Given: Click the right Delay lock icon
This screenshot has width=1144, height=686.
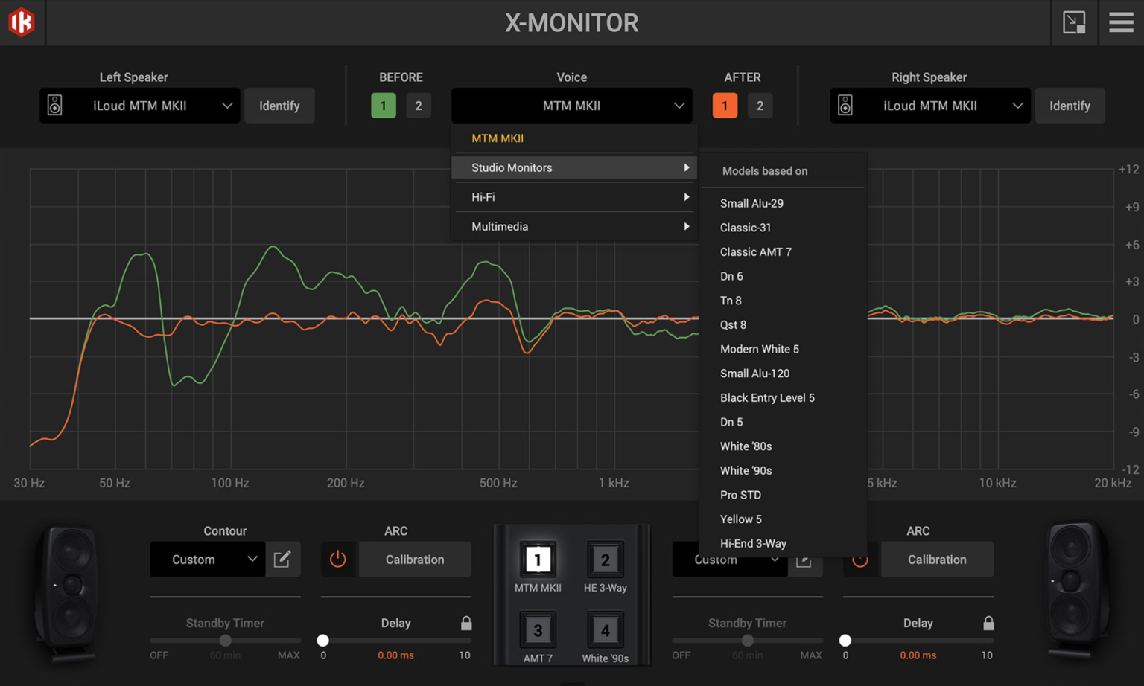Looking at the screenshot, I should (988, 624).
